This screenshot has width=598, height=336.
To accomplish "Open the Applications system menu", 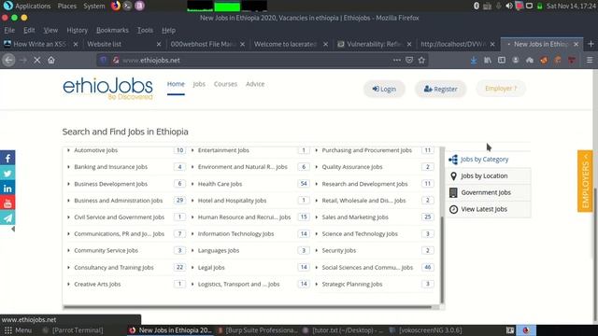I will [x=33, y=6].
